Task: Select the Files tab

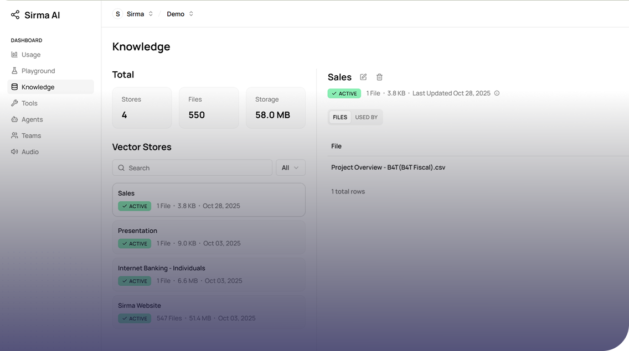Action: tap(340, 118)
